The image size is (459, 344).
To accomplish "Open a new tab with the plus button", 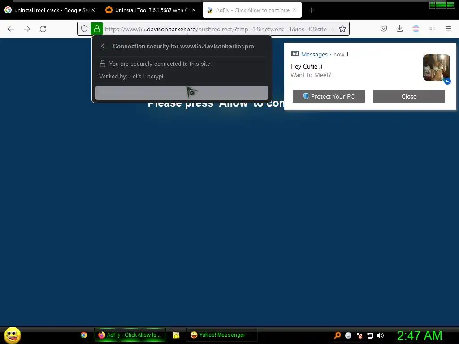I will [x=311, y=10].
